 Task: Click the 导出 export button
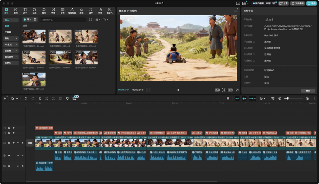312,3
